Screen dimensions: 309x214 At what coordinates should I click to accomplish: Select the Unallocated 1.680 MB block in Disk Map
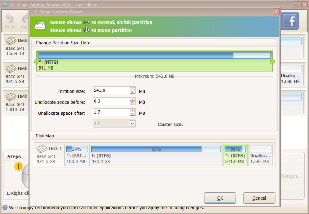[260, 155]
